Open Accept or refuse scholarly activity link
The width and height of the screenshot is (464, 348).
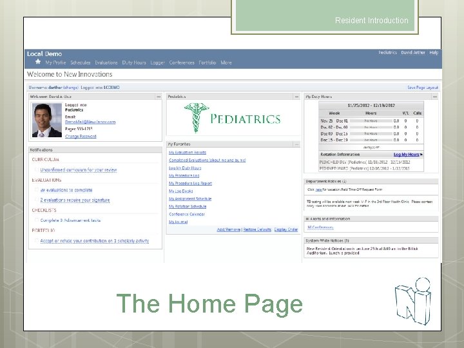(94, 240)
